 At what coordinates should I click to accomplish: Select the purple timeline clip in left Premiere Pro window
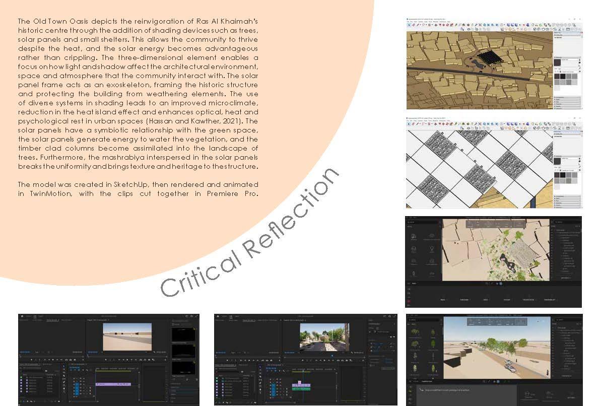point(113,384)
